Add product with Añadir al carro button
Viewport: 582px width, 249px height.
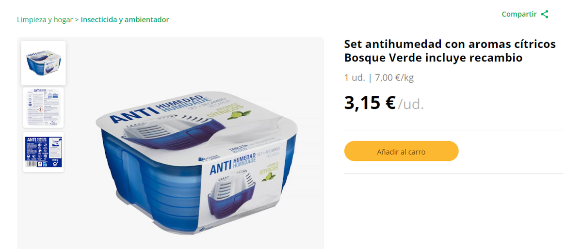tap(401, 152)
